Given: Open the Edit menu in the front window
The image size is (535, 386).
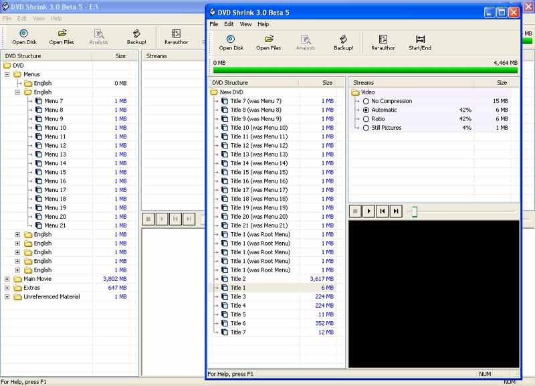Looking at the screenshot, I should click(229, 24).
